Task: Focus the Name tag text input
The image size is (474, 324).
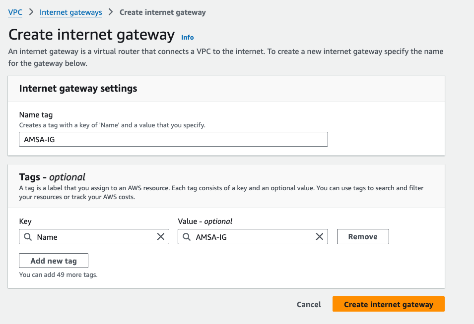Action: tap(173, 139)
